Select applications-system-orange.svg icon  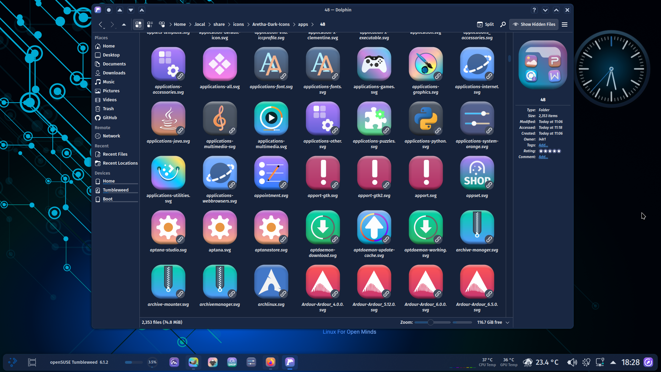coord(477,118)
